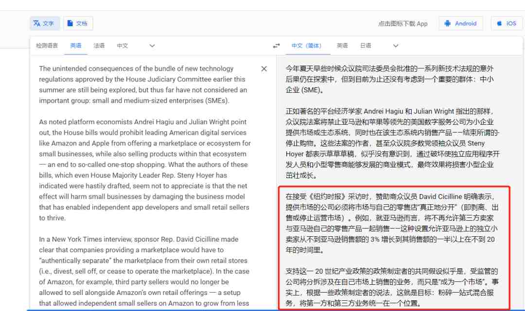Select 英语 as the source language
The height and width of the screenshot is (311, 525).
point(76,46)
